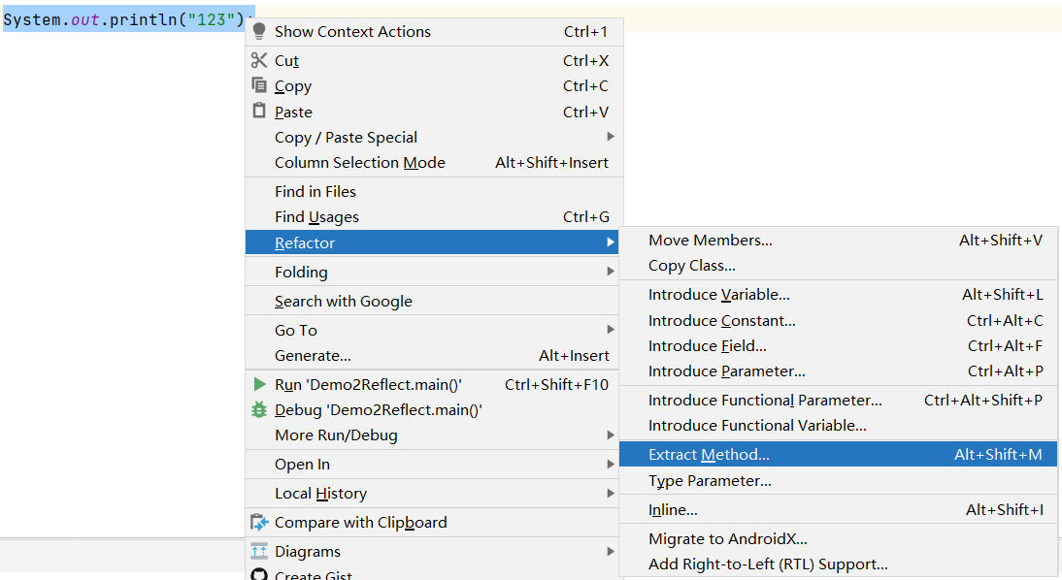The width and height of the screenshot is (1062, 580).
Task: Click the Copy icon in the menu
Action: click(x=259, y=85)
